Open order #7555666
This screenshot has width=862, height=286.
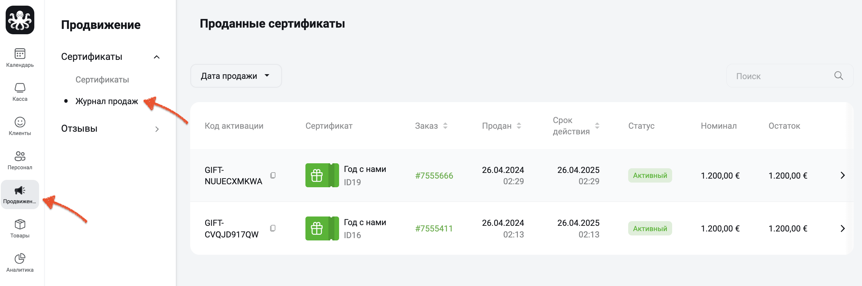pyautogui.click(x=434, y=175)
